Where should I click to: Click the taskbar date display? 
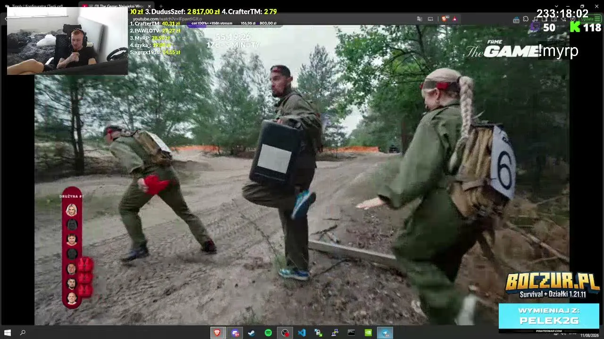(589, 335)
